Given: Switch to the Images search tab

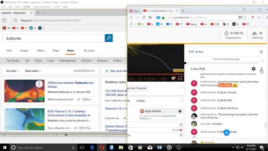Looking at the screenshot, I should 24,50.
